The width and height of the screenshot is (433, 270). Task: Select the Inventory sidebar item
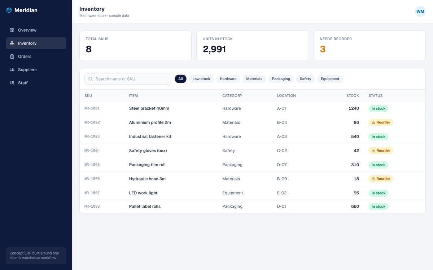pyautogui.click(x=36, y=43)
